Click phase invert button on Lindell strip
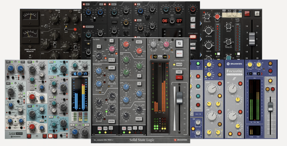 pos(257,13)
